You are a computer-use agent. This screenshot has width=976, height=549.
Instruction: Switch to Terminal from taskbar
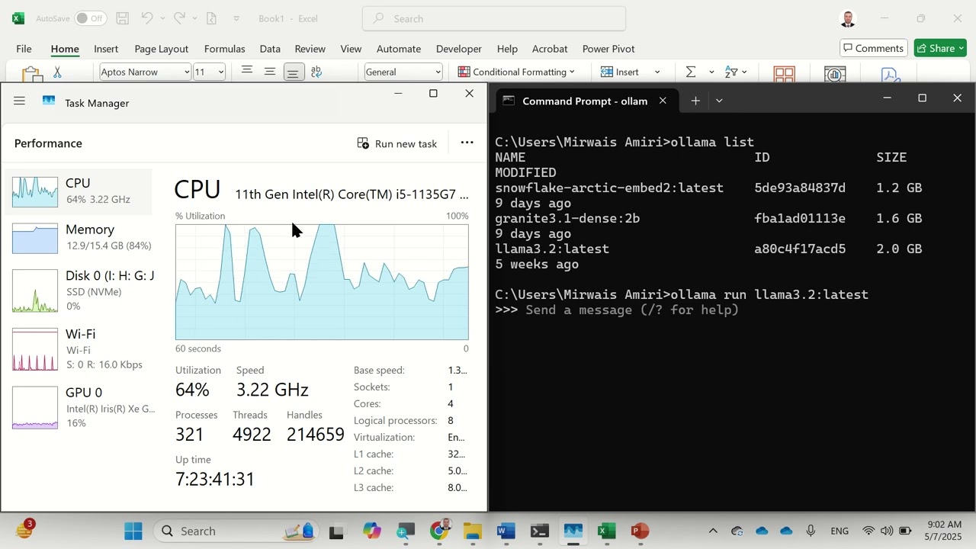[x=540, y=531]
